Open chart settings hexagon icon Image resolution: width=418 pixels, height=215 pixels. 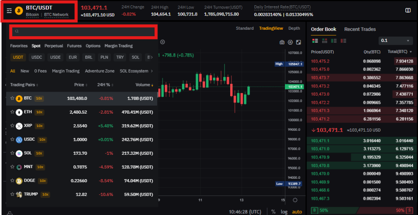(x=290, y=42)
